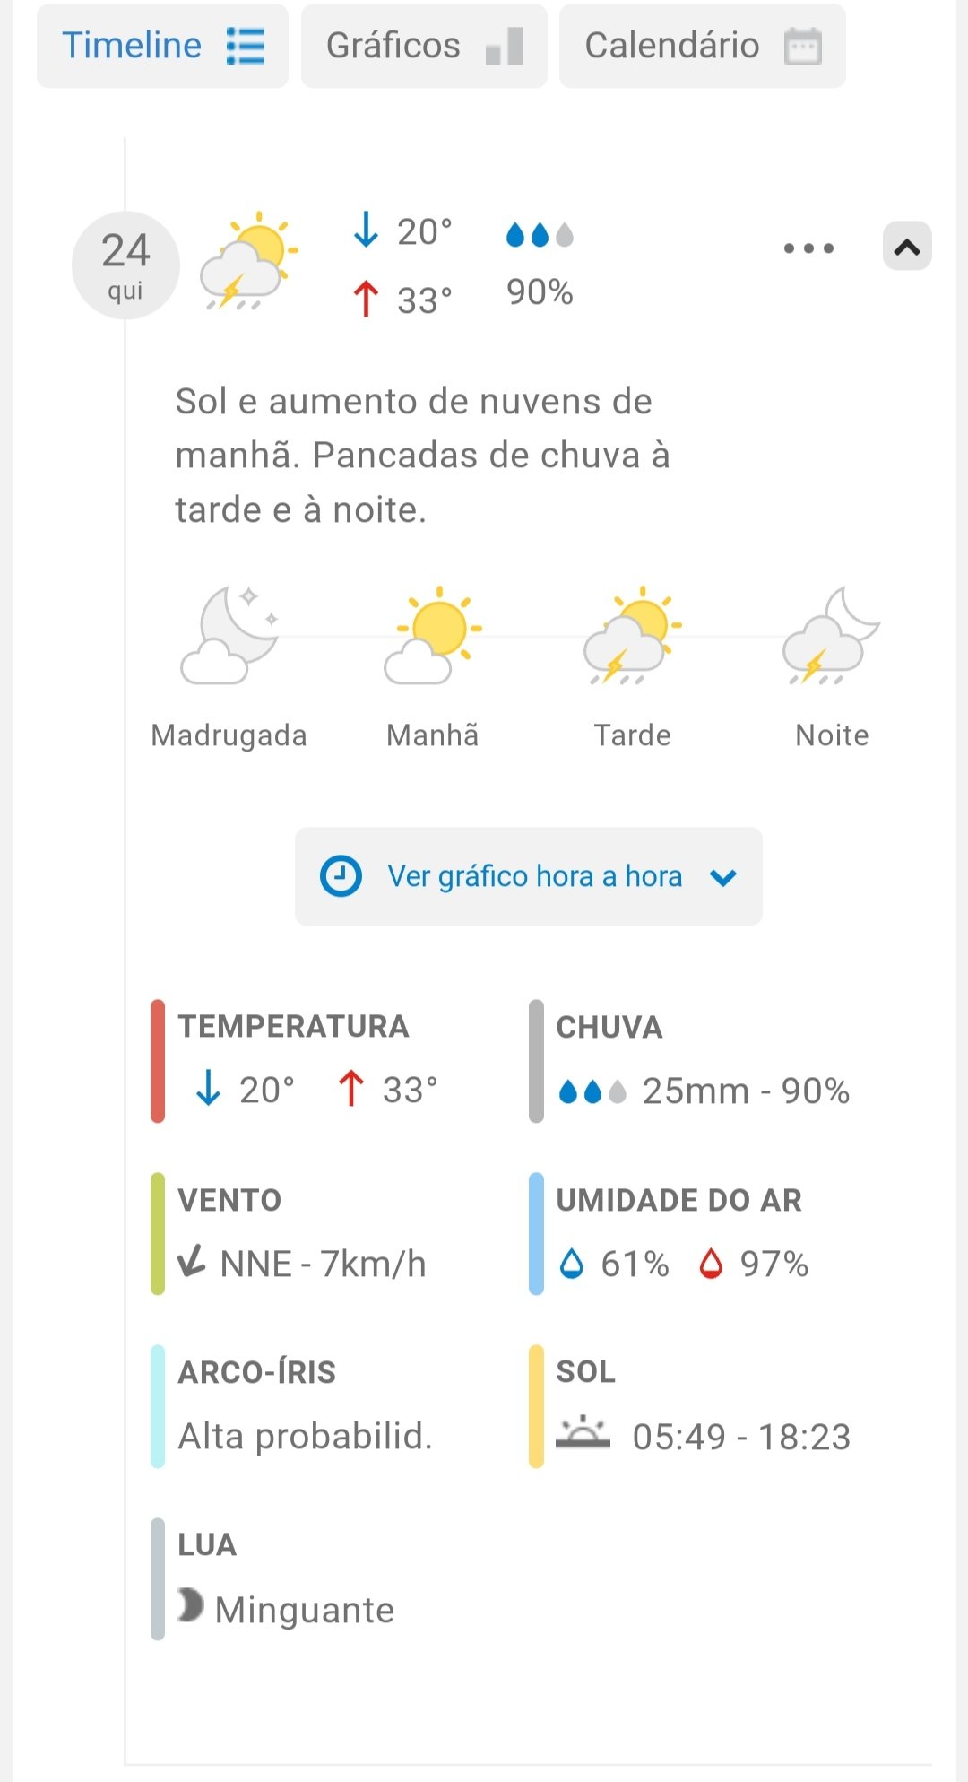
Task: Click the Madrugada moon and cloud icon
Action: tap(230, 636)
